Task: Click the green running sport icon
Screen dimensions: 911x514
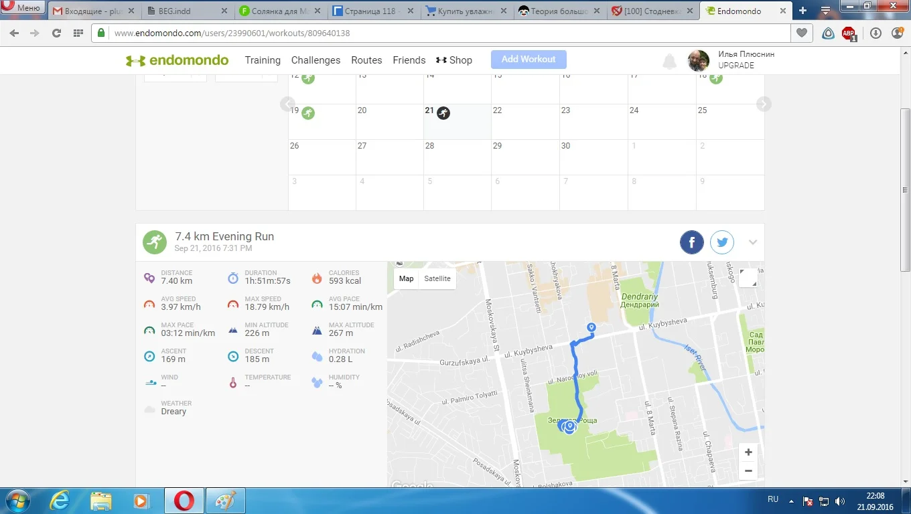Action: pos(155,242)
